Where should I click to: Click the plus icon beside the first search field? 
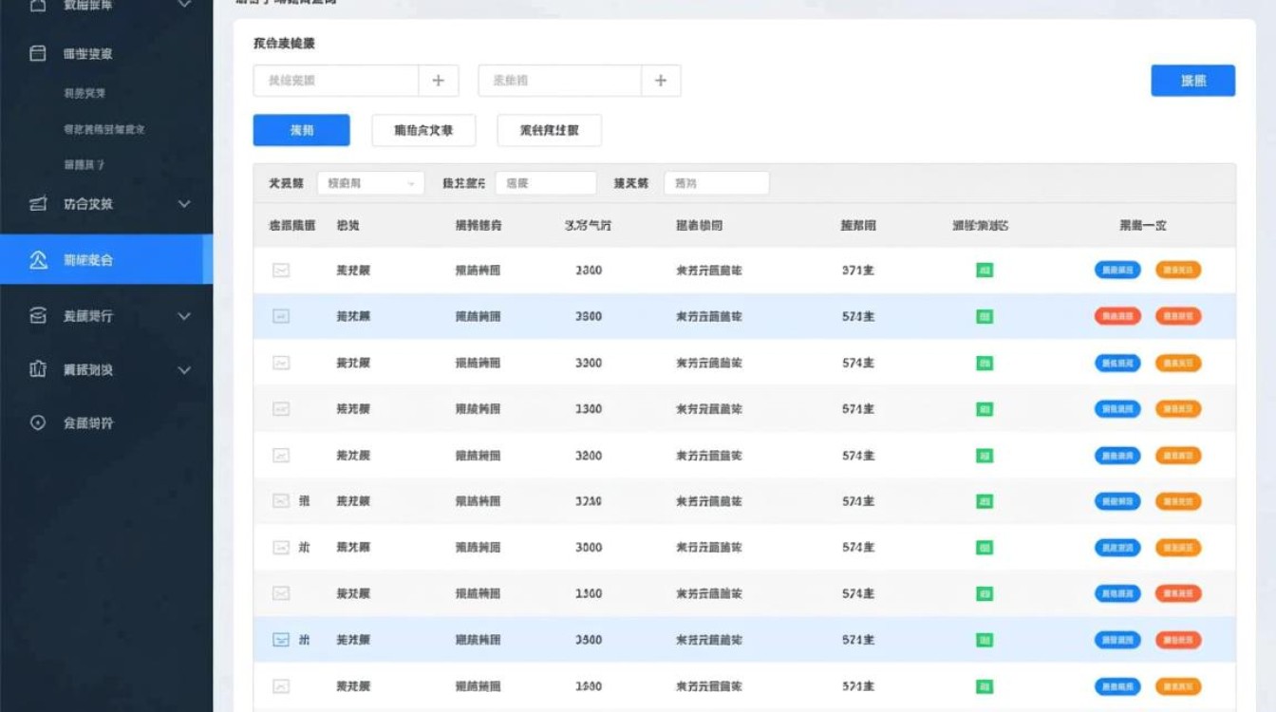click(x=438, y=81)
